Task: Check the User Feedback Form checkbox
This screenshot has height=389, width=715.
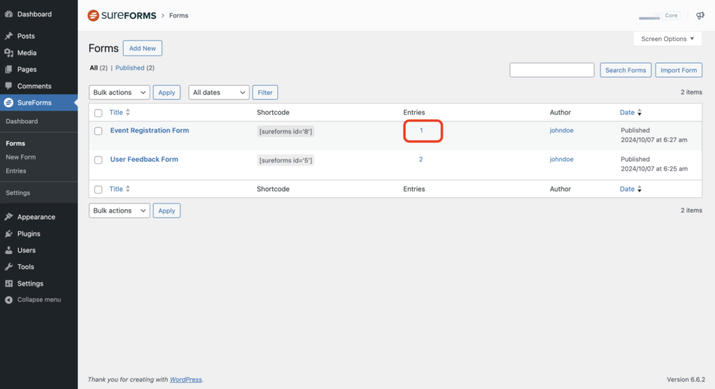Action: point(98,160)
